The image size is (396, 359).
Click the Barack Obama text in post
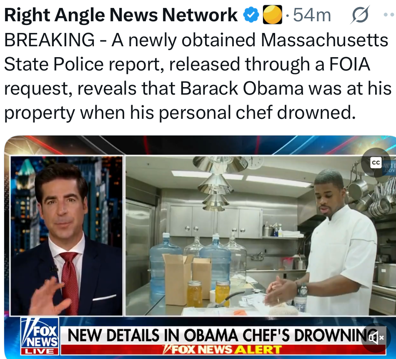tap(242, 88)
